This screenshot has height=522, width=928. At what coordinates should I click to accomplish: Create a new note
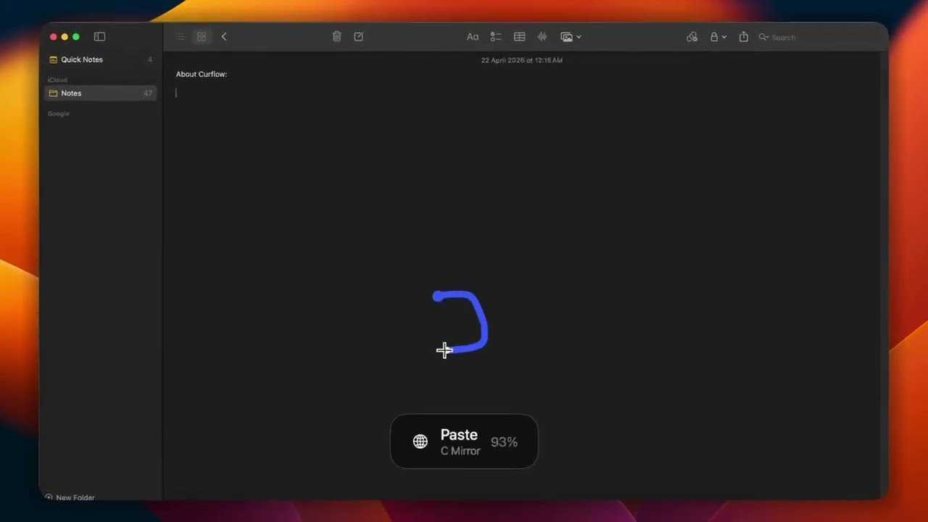tap(358, 37)
